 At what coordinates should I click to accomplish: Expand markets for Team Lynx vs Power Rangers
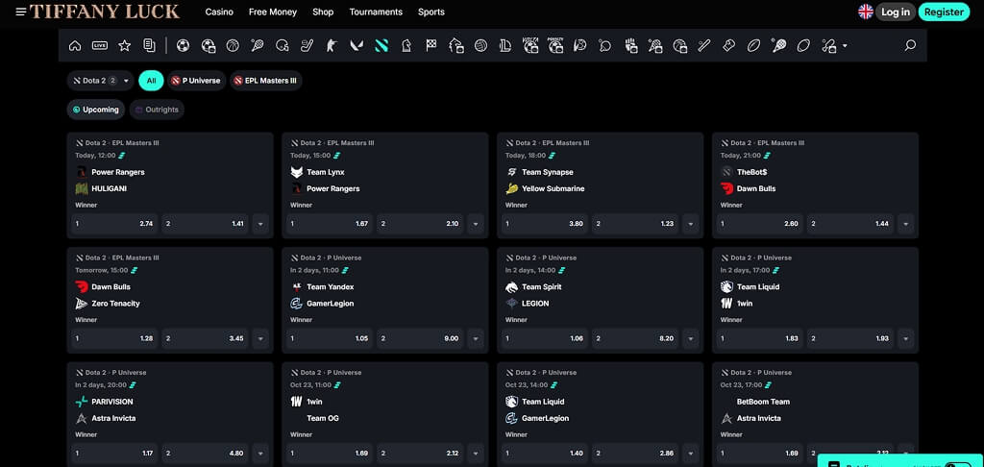476,224
